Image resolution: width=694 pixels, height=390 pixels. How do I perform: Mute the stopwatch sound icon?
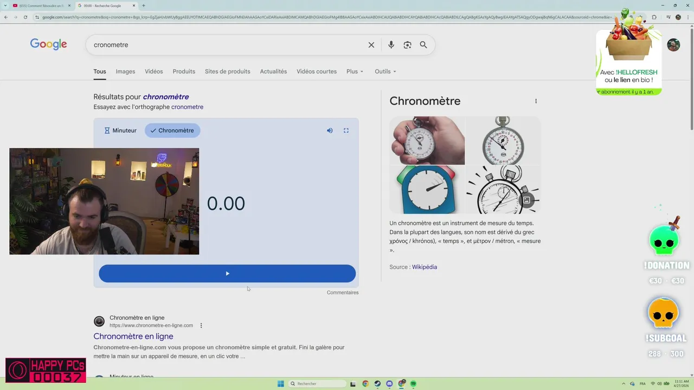tap(330, 131)
